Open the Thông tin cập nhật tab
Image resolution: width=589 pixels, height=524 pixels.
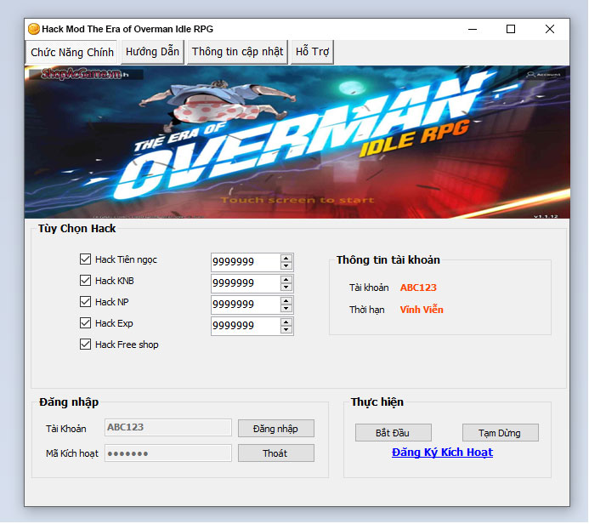click(237, 52)
